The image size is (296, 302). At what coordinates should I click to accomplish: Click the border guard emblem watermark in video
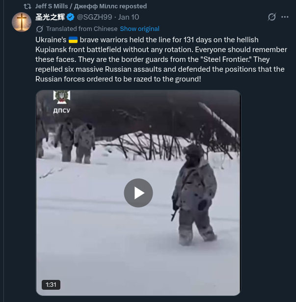click(62, 97)
